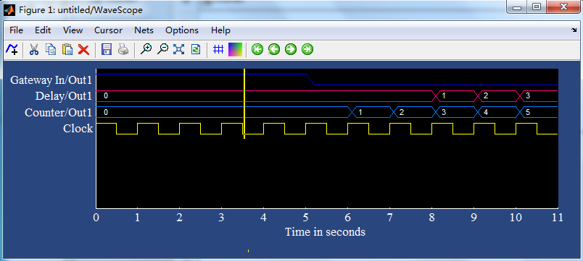The height and width of the screenshot is (261, 583).
Task: Click the Zoom In magnifier icon
Action: (146, 49)
